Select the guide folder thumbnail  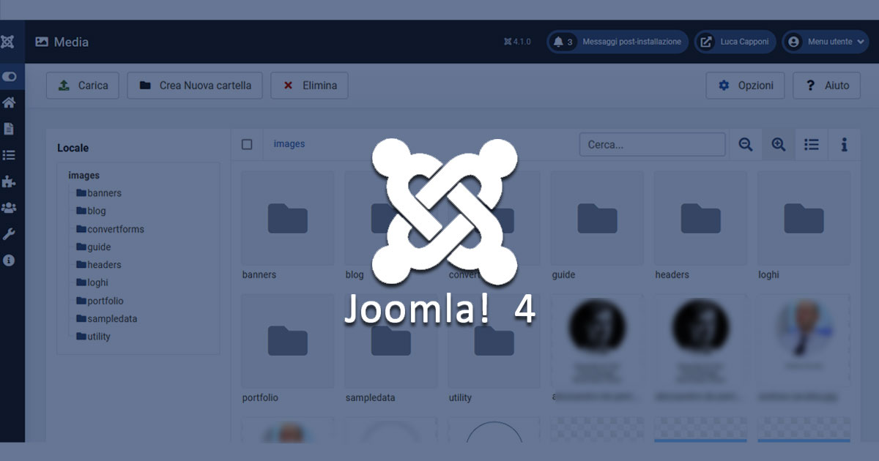[x=597, y=218]
